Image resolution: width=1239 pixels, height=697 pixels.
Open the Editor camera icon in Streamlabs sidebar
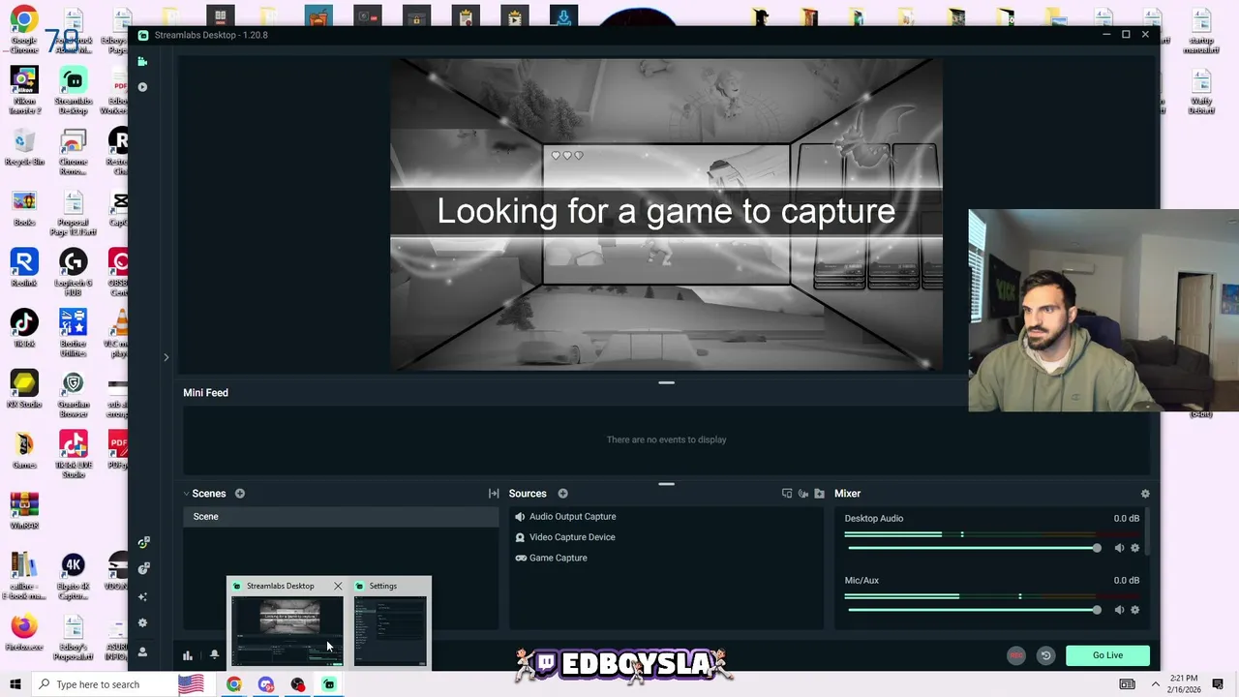click(142, 61)
